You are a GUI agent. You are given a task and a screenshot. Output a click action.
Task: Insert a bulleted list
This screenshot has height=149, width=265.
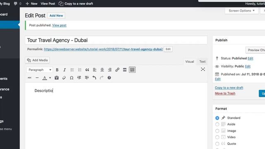[x=72, y=70]
